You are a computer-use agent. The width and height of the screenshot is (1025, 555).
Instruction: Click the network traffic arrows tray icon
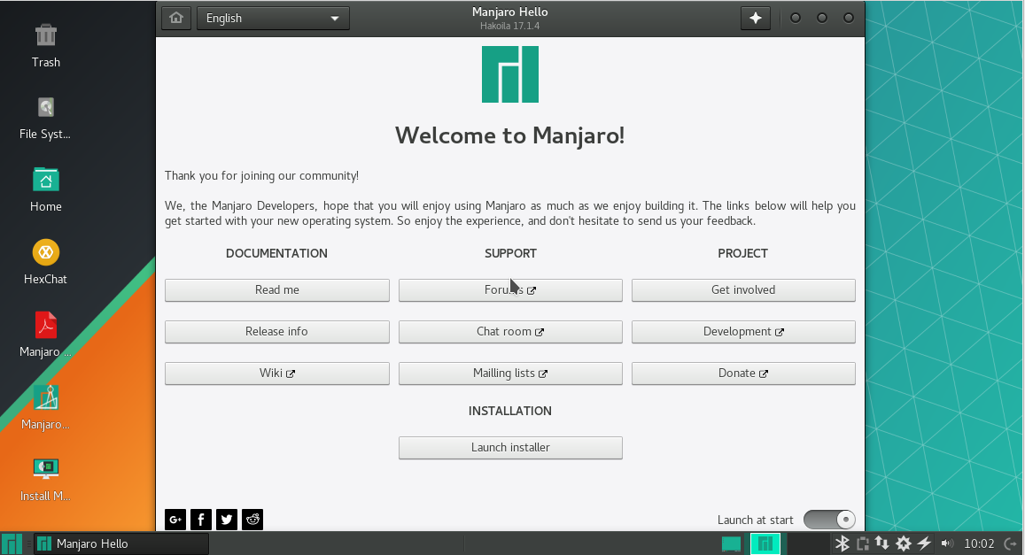point(882,543)
